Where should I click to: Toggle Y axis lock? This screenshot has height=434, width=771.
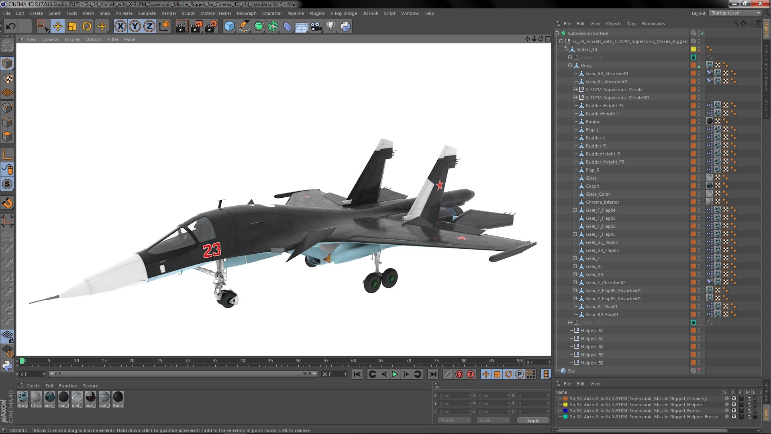click(x=135, y=27)
